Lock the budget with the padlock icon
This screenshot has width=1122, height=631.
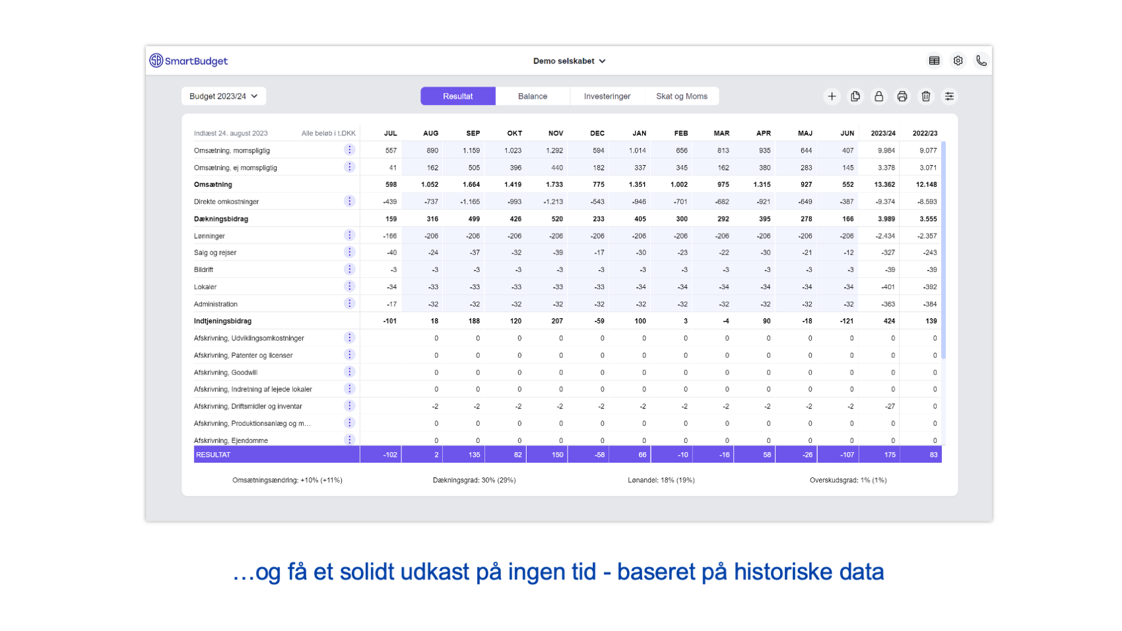878,96
